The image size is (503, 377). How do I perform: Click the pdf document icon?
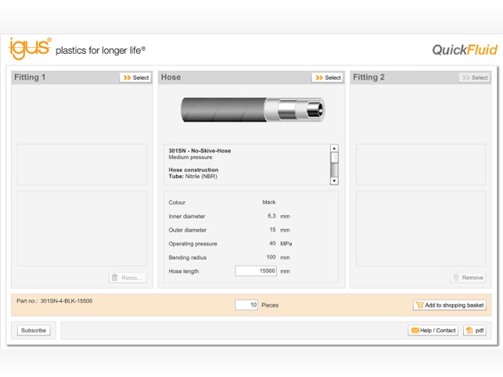pos(469,330)
